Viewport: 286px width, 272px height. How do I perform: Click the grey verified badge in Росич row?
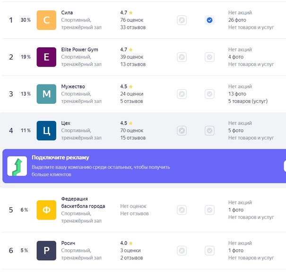point(209,250)
